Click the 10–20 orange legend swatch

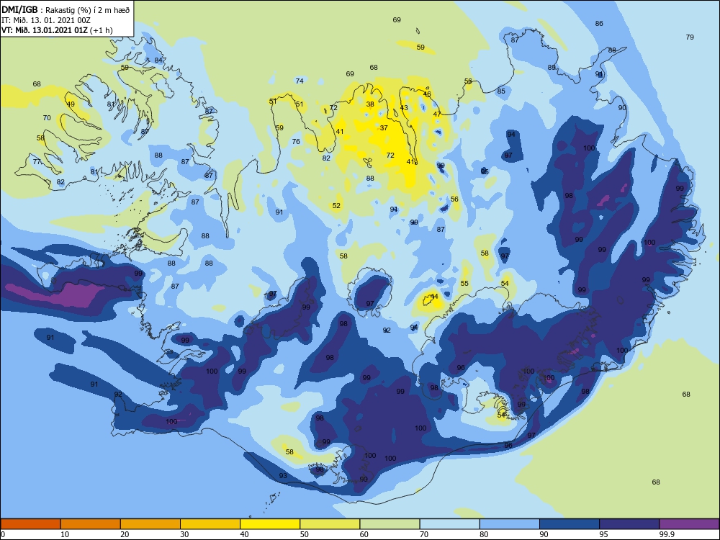(x=91, y=524)
